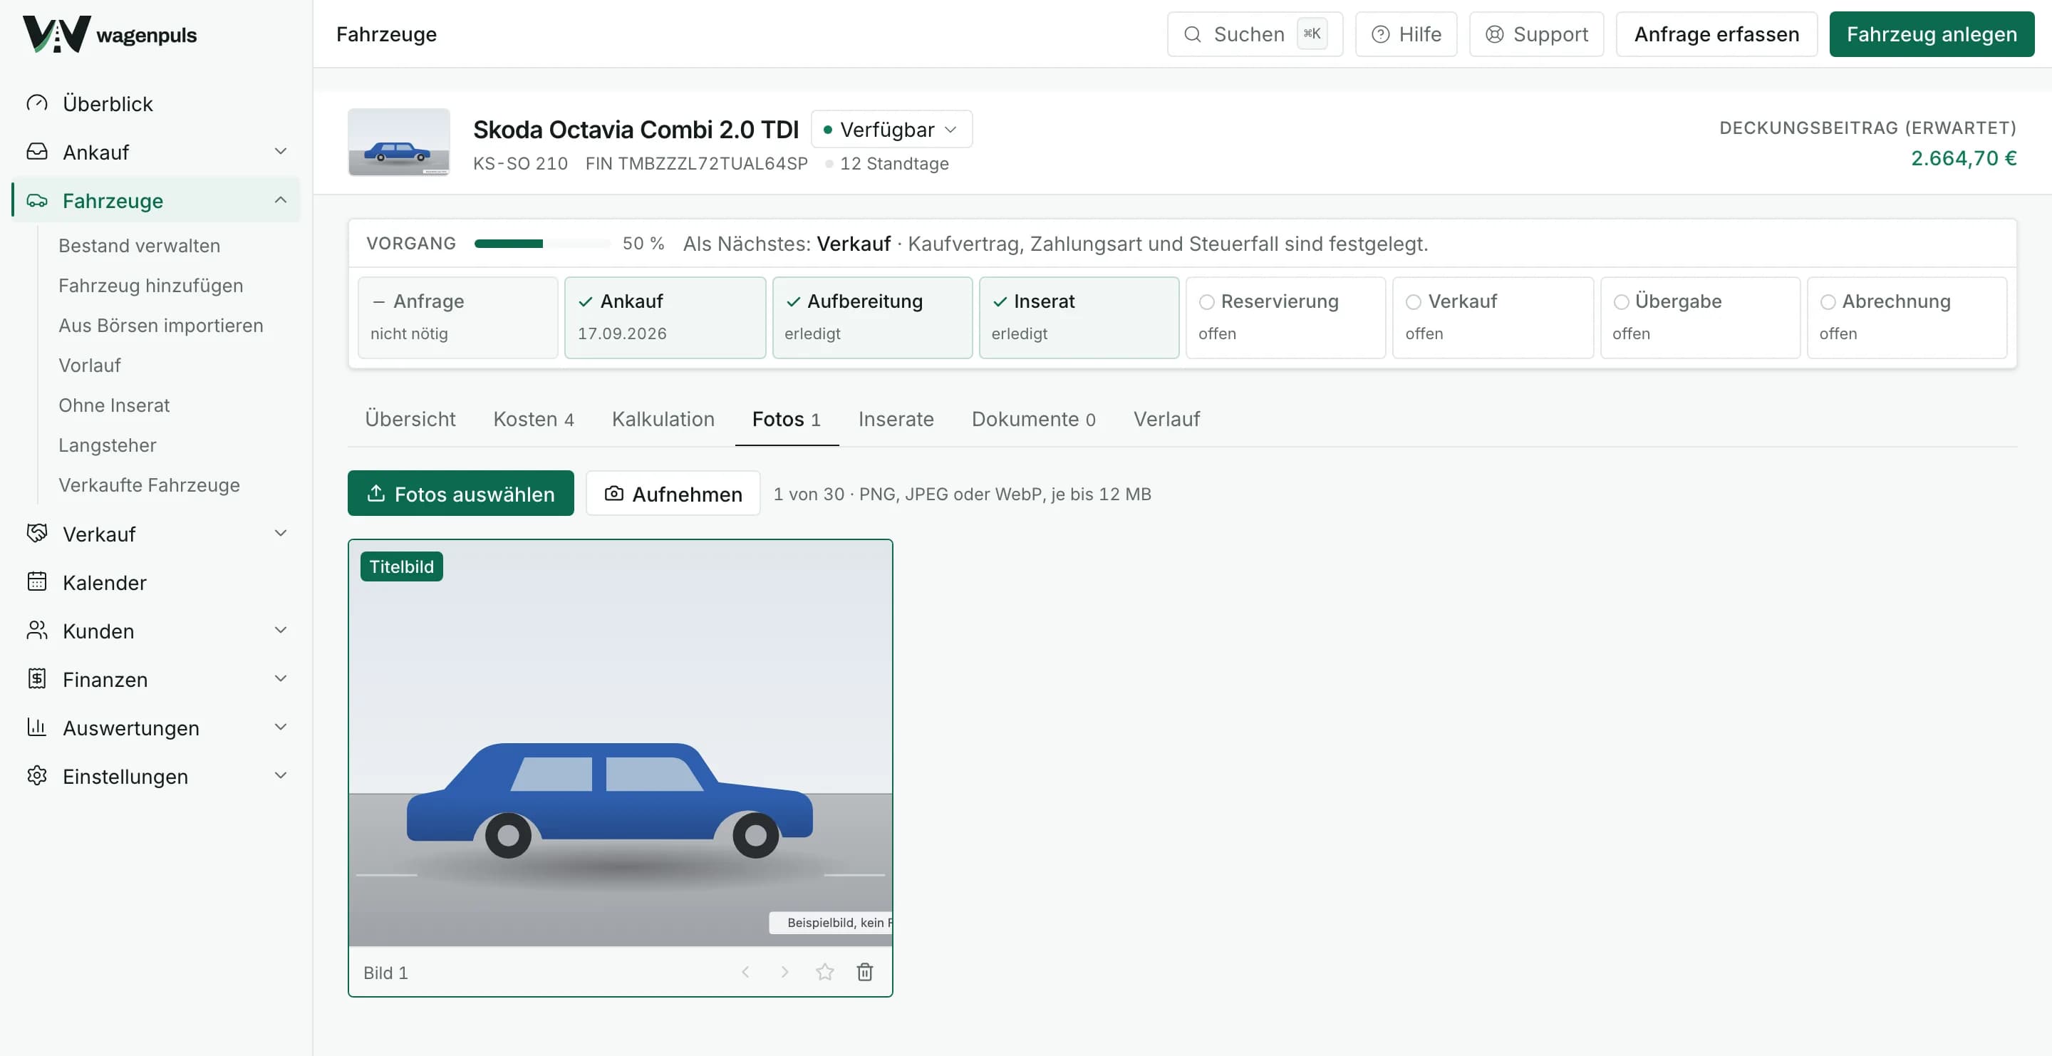Click Fotos auswählen upload button
This screenshot has width=2052, height=1056.
coord(460,493)
